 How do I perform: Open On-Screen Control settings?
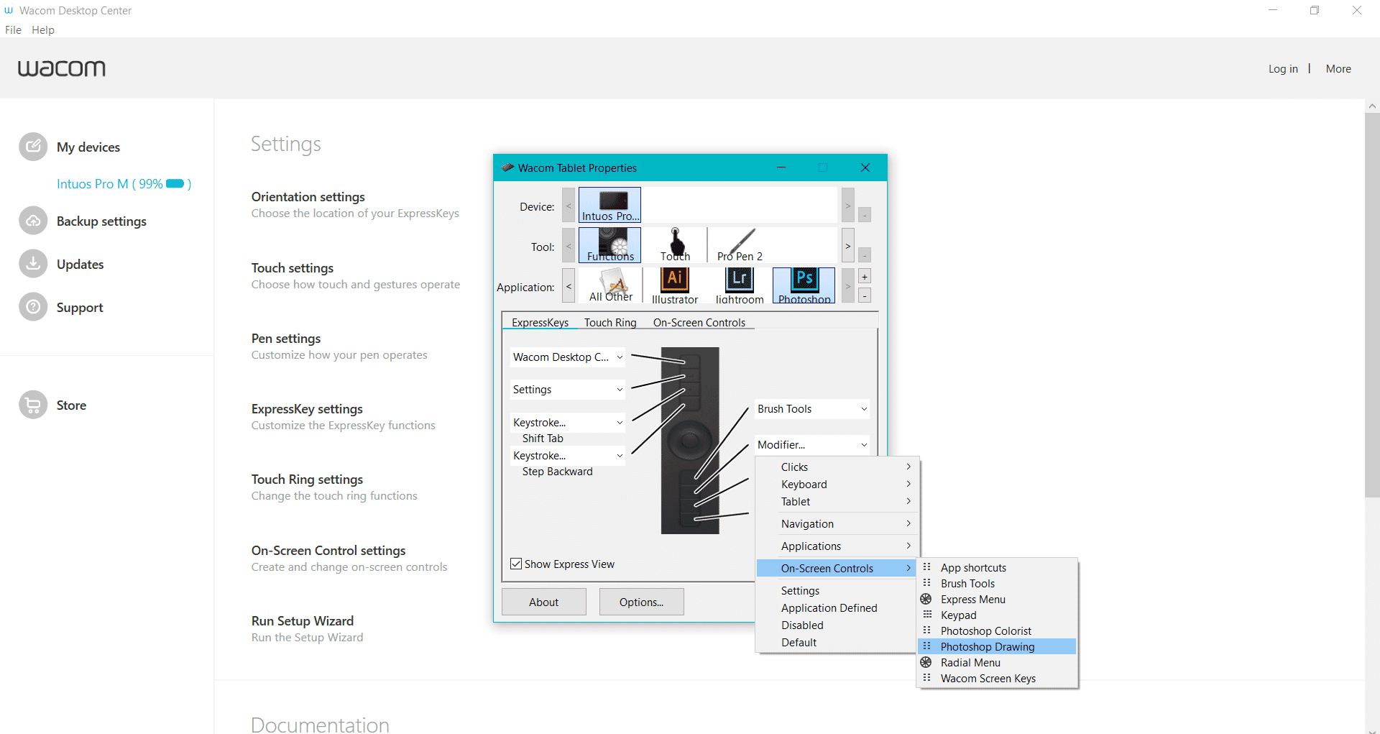point(328,551)
